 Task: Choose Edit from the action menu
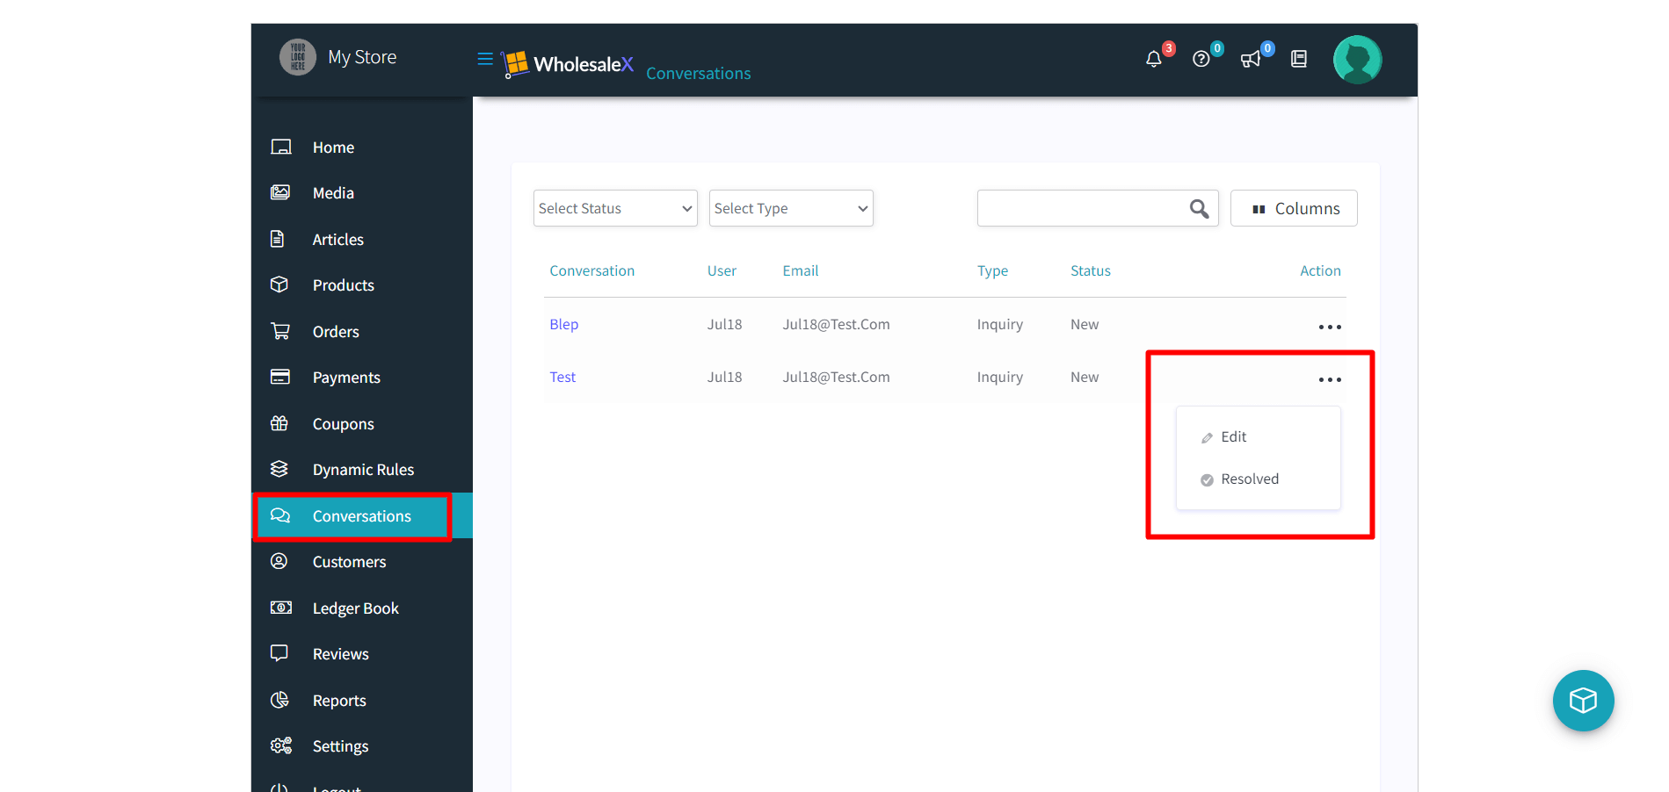pos(1233,436)
